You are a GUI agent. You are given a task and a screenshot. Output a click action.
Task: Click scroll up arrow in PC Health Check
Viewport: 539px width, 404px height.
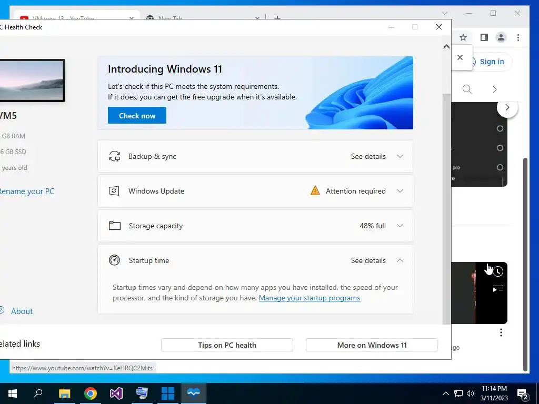coord(446,47)
